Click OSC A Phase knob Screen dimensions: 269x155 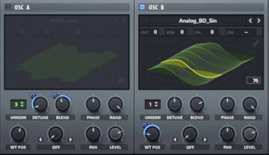(93, 104)
